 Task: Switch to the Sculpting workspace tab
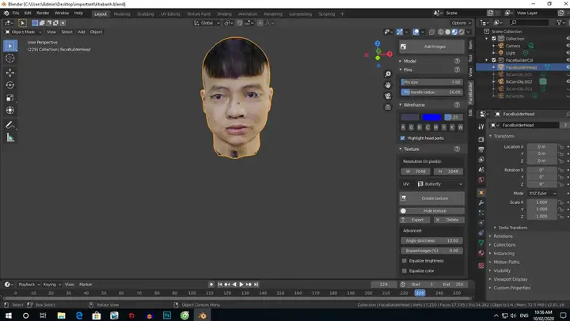(x=146, y=13)
